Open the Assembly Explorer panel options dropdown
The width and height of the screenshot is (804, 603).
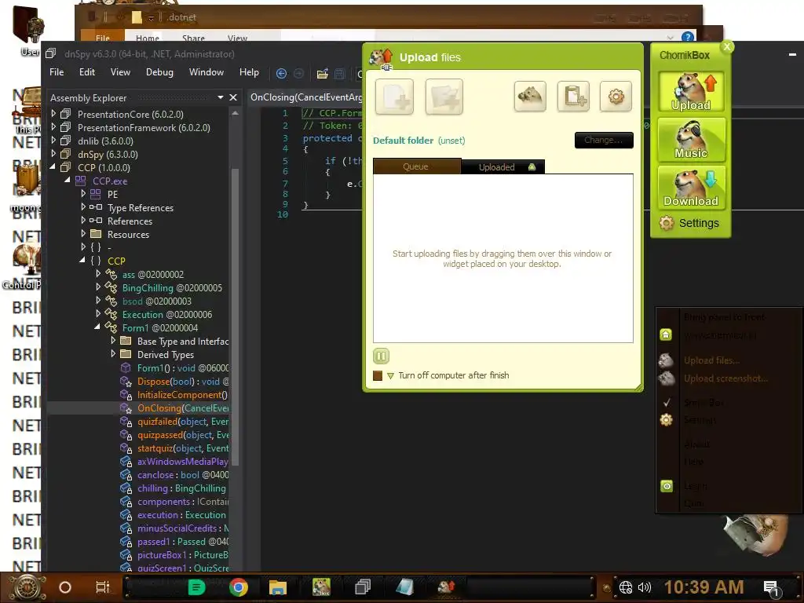(x=221, y=97)
